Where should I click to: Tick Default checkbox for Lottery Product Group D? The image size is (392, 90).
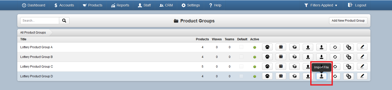241,76
